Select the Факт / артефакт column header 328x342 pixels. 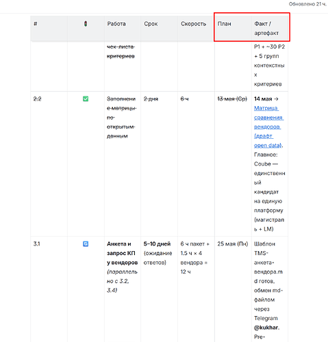click(266, 28)
